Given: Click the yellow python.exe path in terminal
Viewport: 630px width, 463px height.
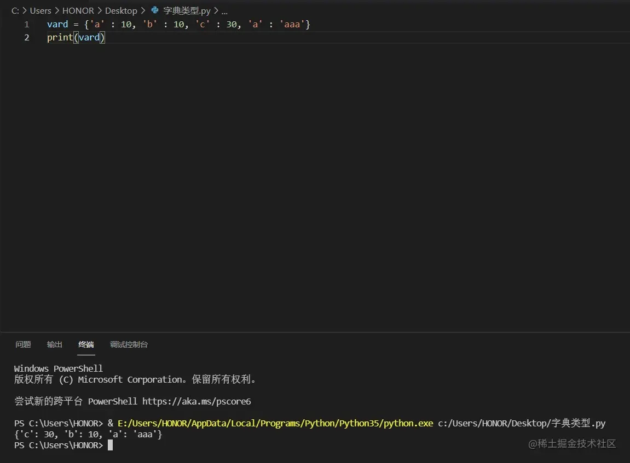Looking at the screenshot, I should coord(275,423).
